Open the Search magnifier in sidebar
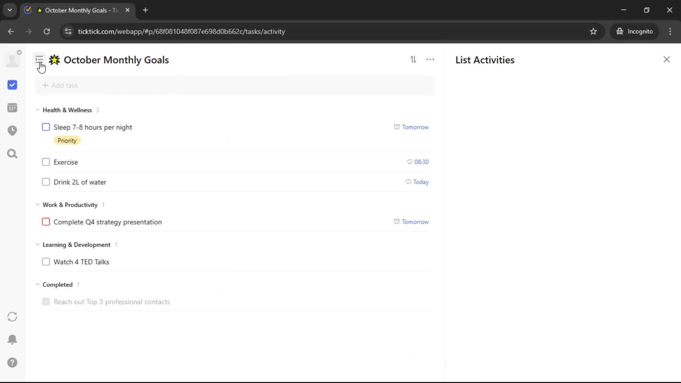The width and height of the screenshot is (681, 383). pyautogui.click(x=12, y=154)
